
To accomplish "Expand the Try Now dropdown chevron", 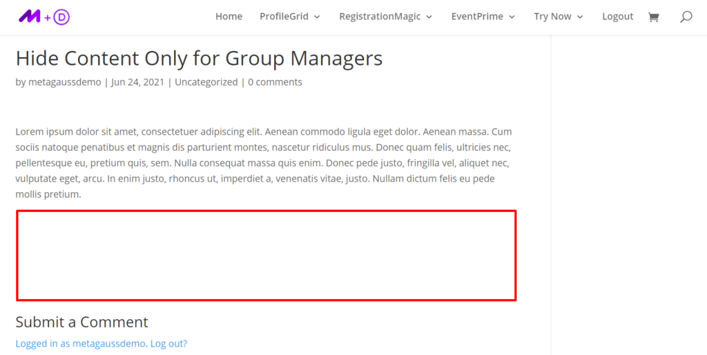I will click(x=580, y=17).
